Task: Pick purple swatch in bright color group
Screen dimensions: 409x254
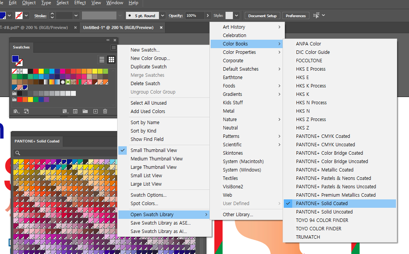Action: [46, 99]
